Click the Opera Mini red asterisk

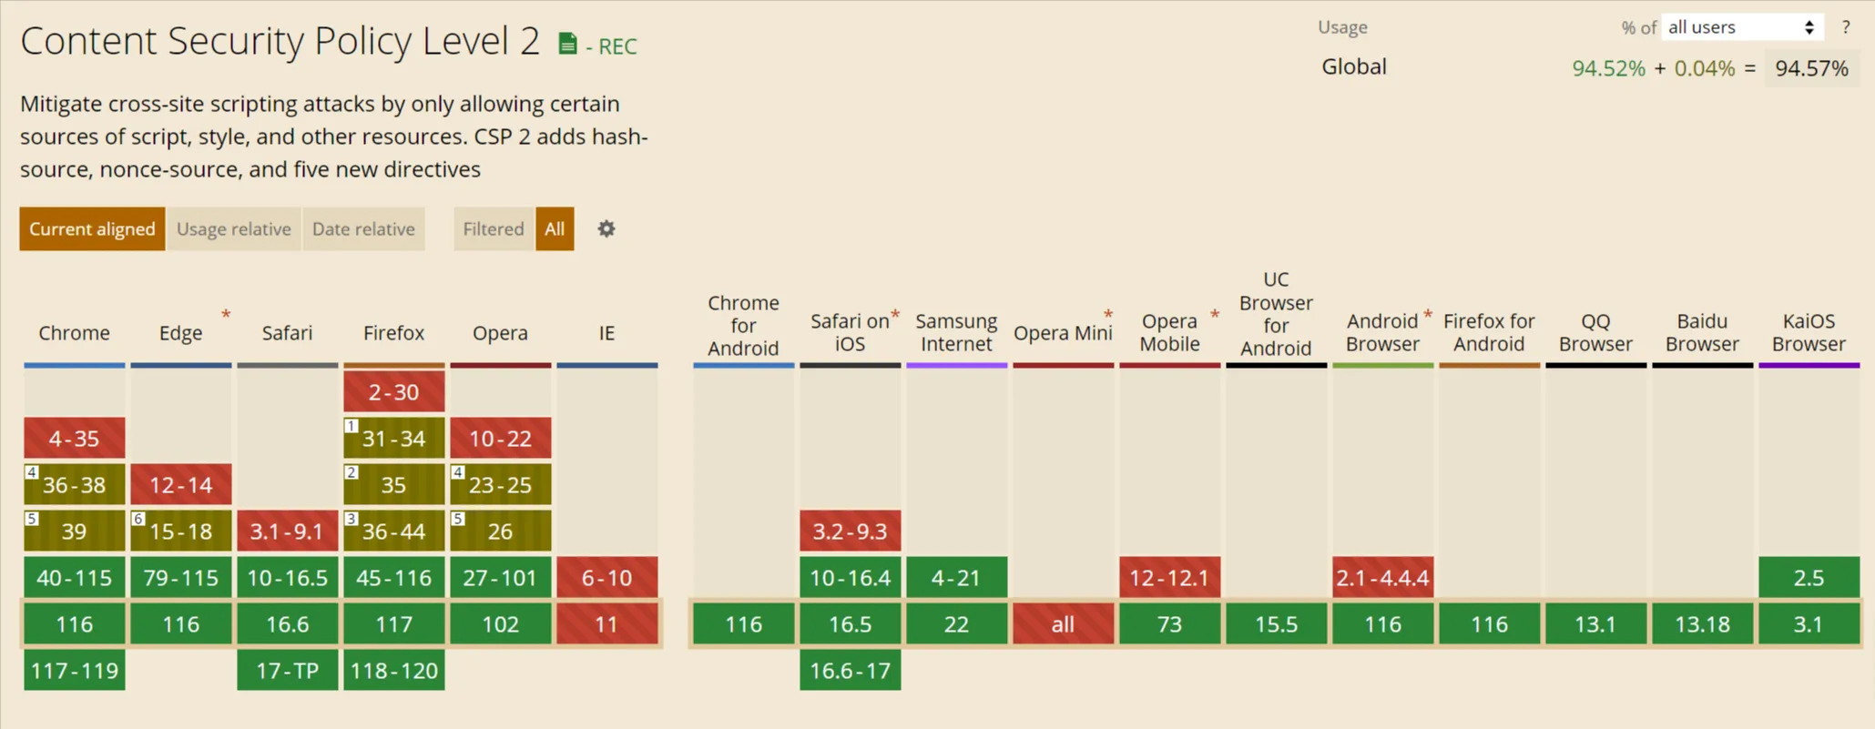[x=1108, y=315]
